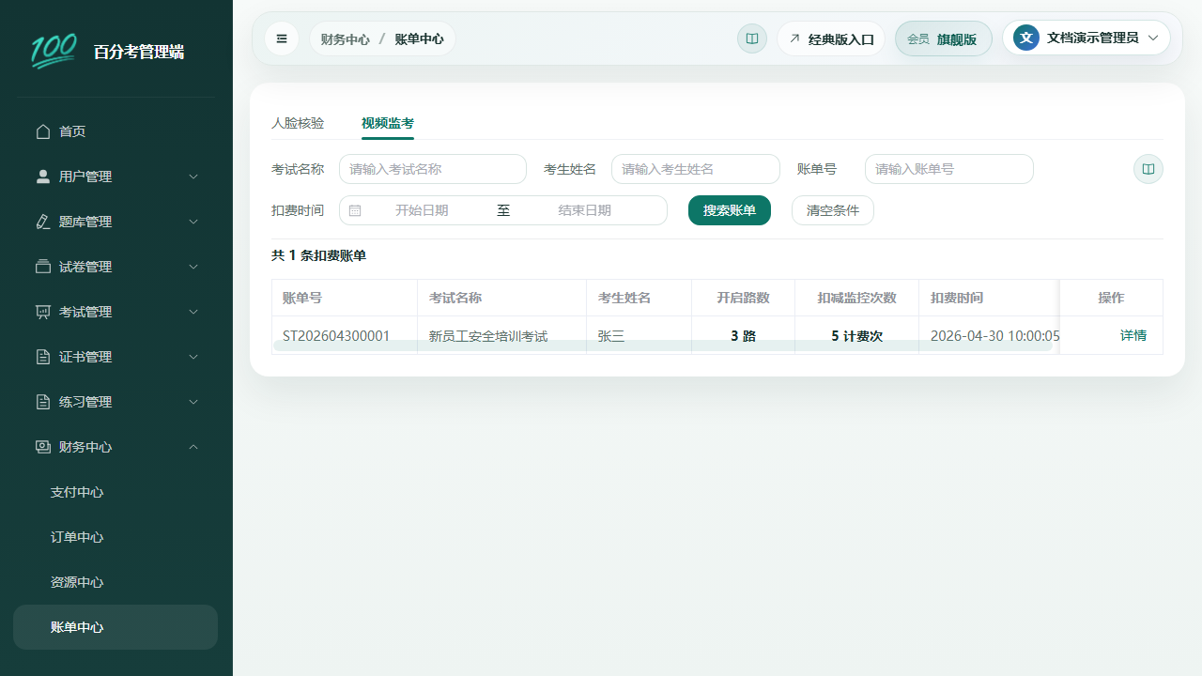Open 支付中心 in sidebar
Screen dimensions: 1202x676
click(116, 492)
